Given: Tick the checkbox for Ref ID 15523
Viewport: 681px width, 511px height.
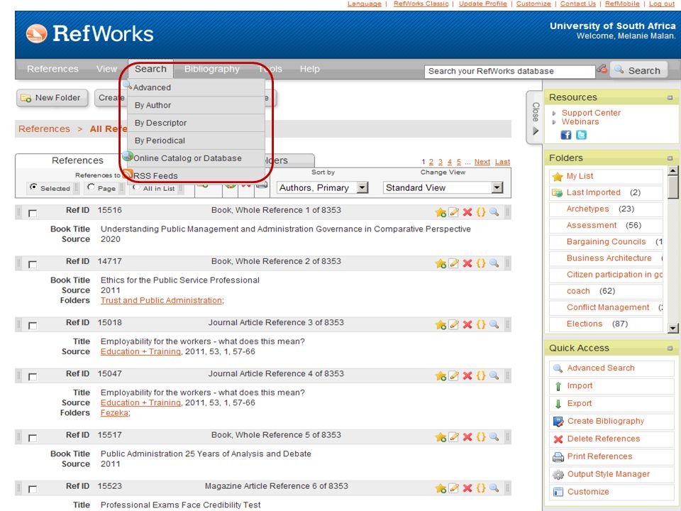Looking at the screenshot, I should 33,489.
